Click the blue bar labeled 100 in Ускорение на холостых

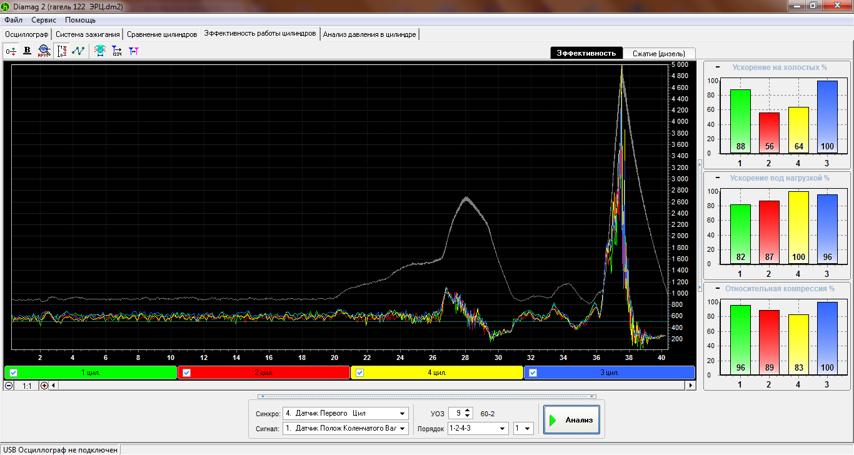[x=827, y=117]
